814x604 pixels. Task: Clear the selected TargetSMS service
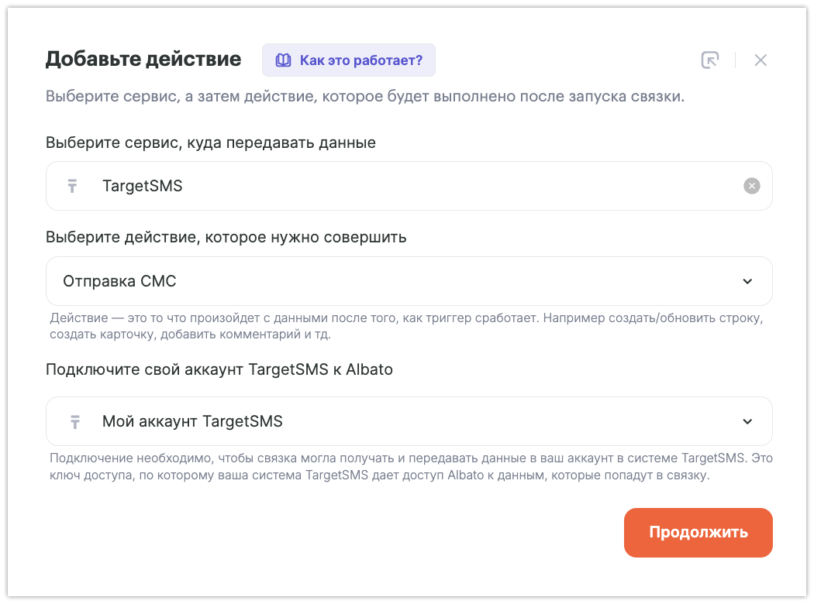(x=751, y=186)
